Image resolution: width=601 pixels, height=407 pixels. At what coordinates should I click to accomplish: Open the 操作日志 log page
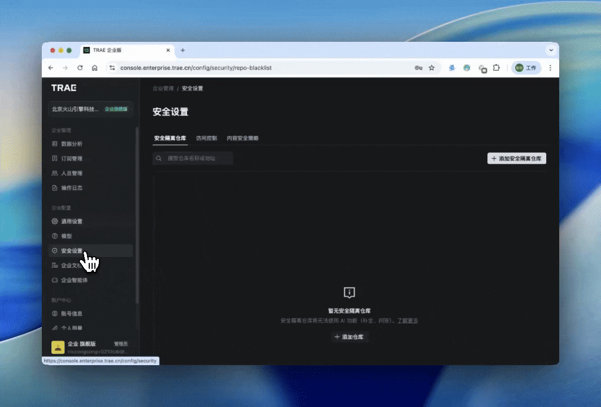71,188
